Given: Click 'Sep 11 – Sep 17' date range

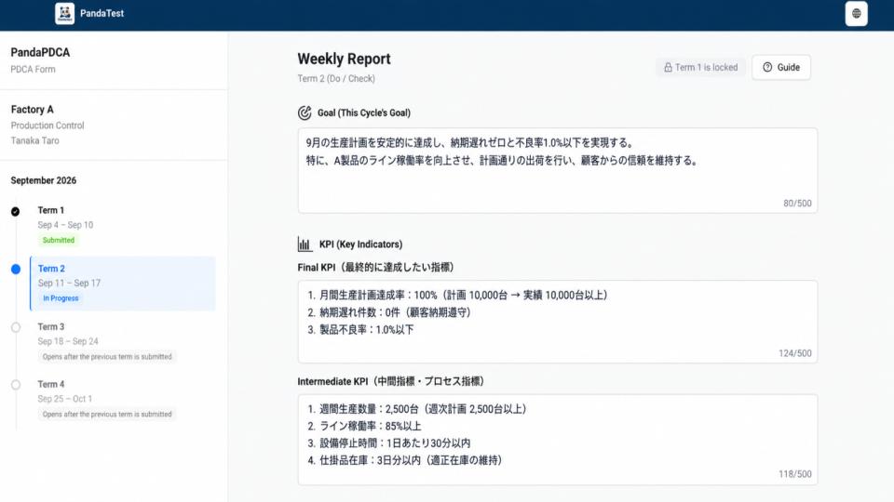Looking at the screenshot, I should tap(69, 283).
